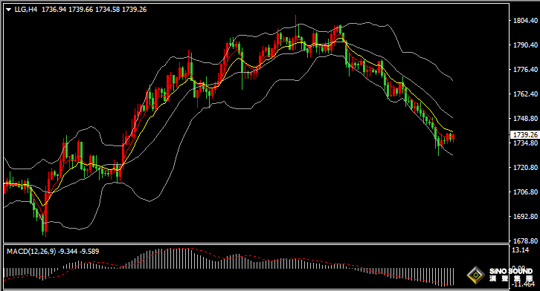This screenshot has width=540, height=291.
Task: Click the -11.464 MACD scale label
Action: (524, 284)
